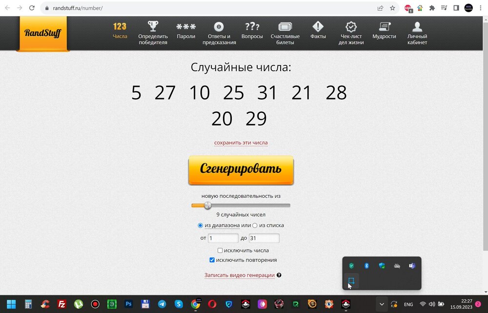Click the number count slider handle
Screen dimensions: 488x313
tap(208, 206)
